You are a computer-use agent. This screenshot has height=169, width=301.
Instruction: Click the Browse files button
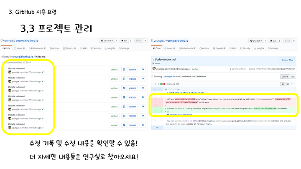tap(287, 60)
